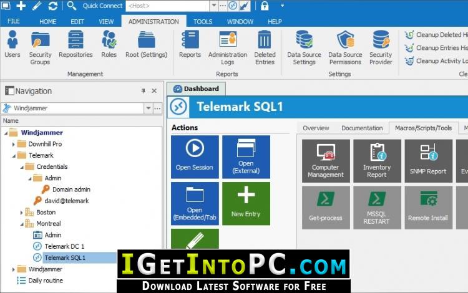Open Data Source Settings
The height and width of the screenshot is (293, 468).
coord(304,48)
